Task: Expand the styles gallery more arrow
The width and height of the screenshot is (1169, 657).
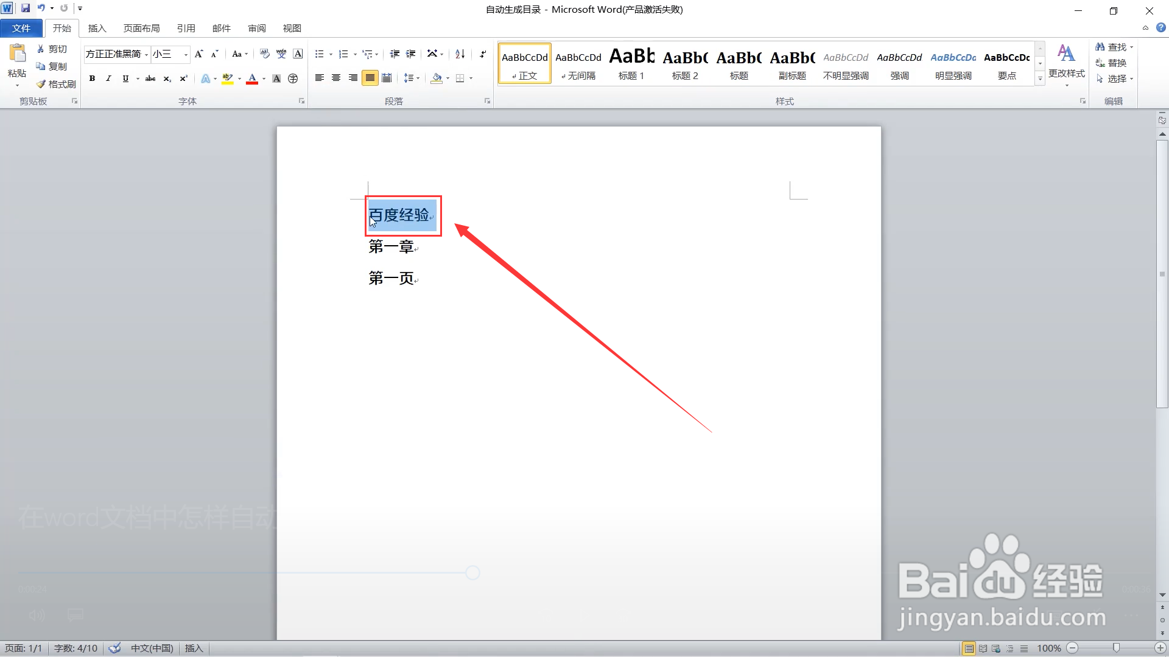Action: 1040,78
